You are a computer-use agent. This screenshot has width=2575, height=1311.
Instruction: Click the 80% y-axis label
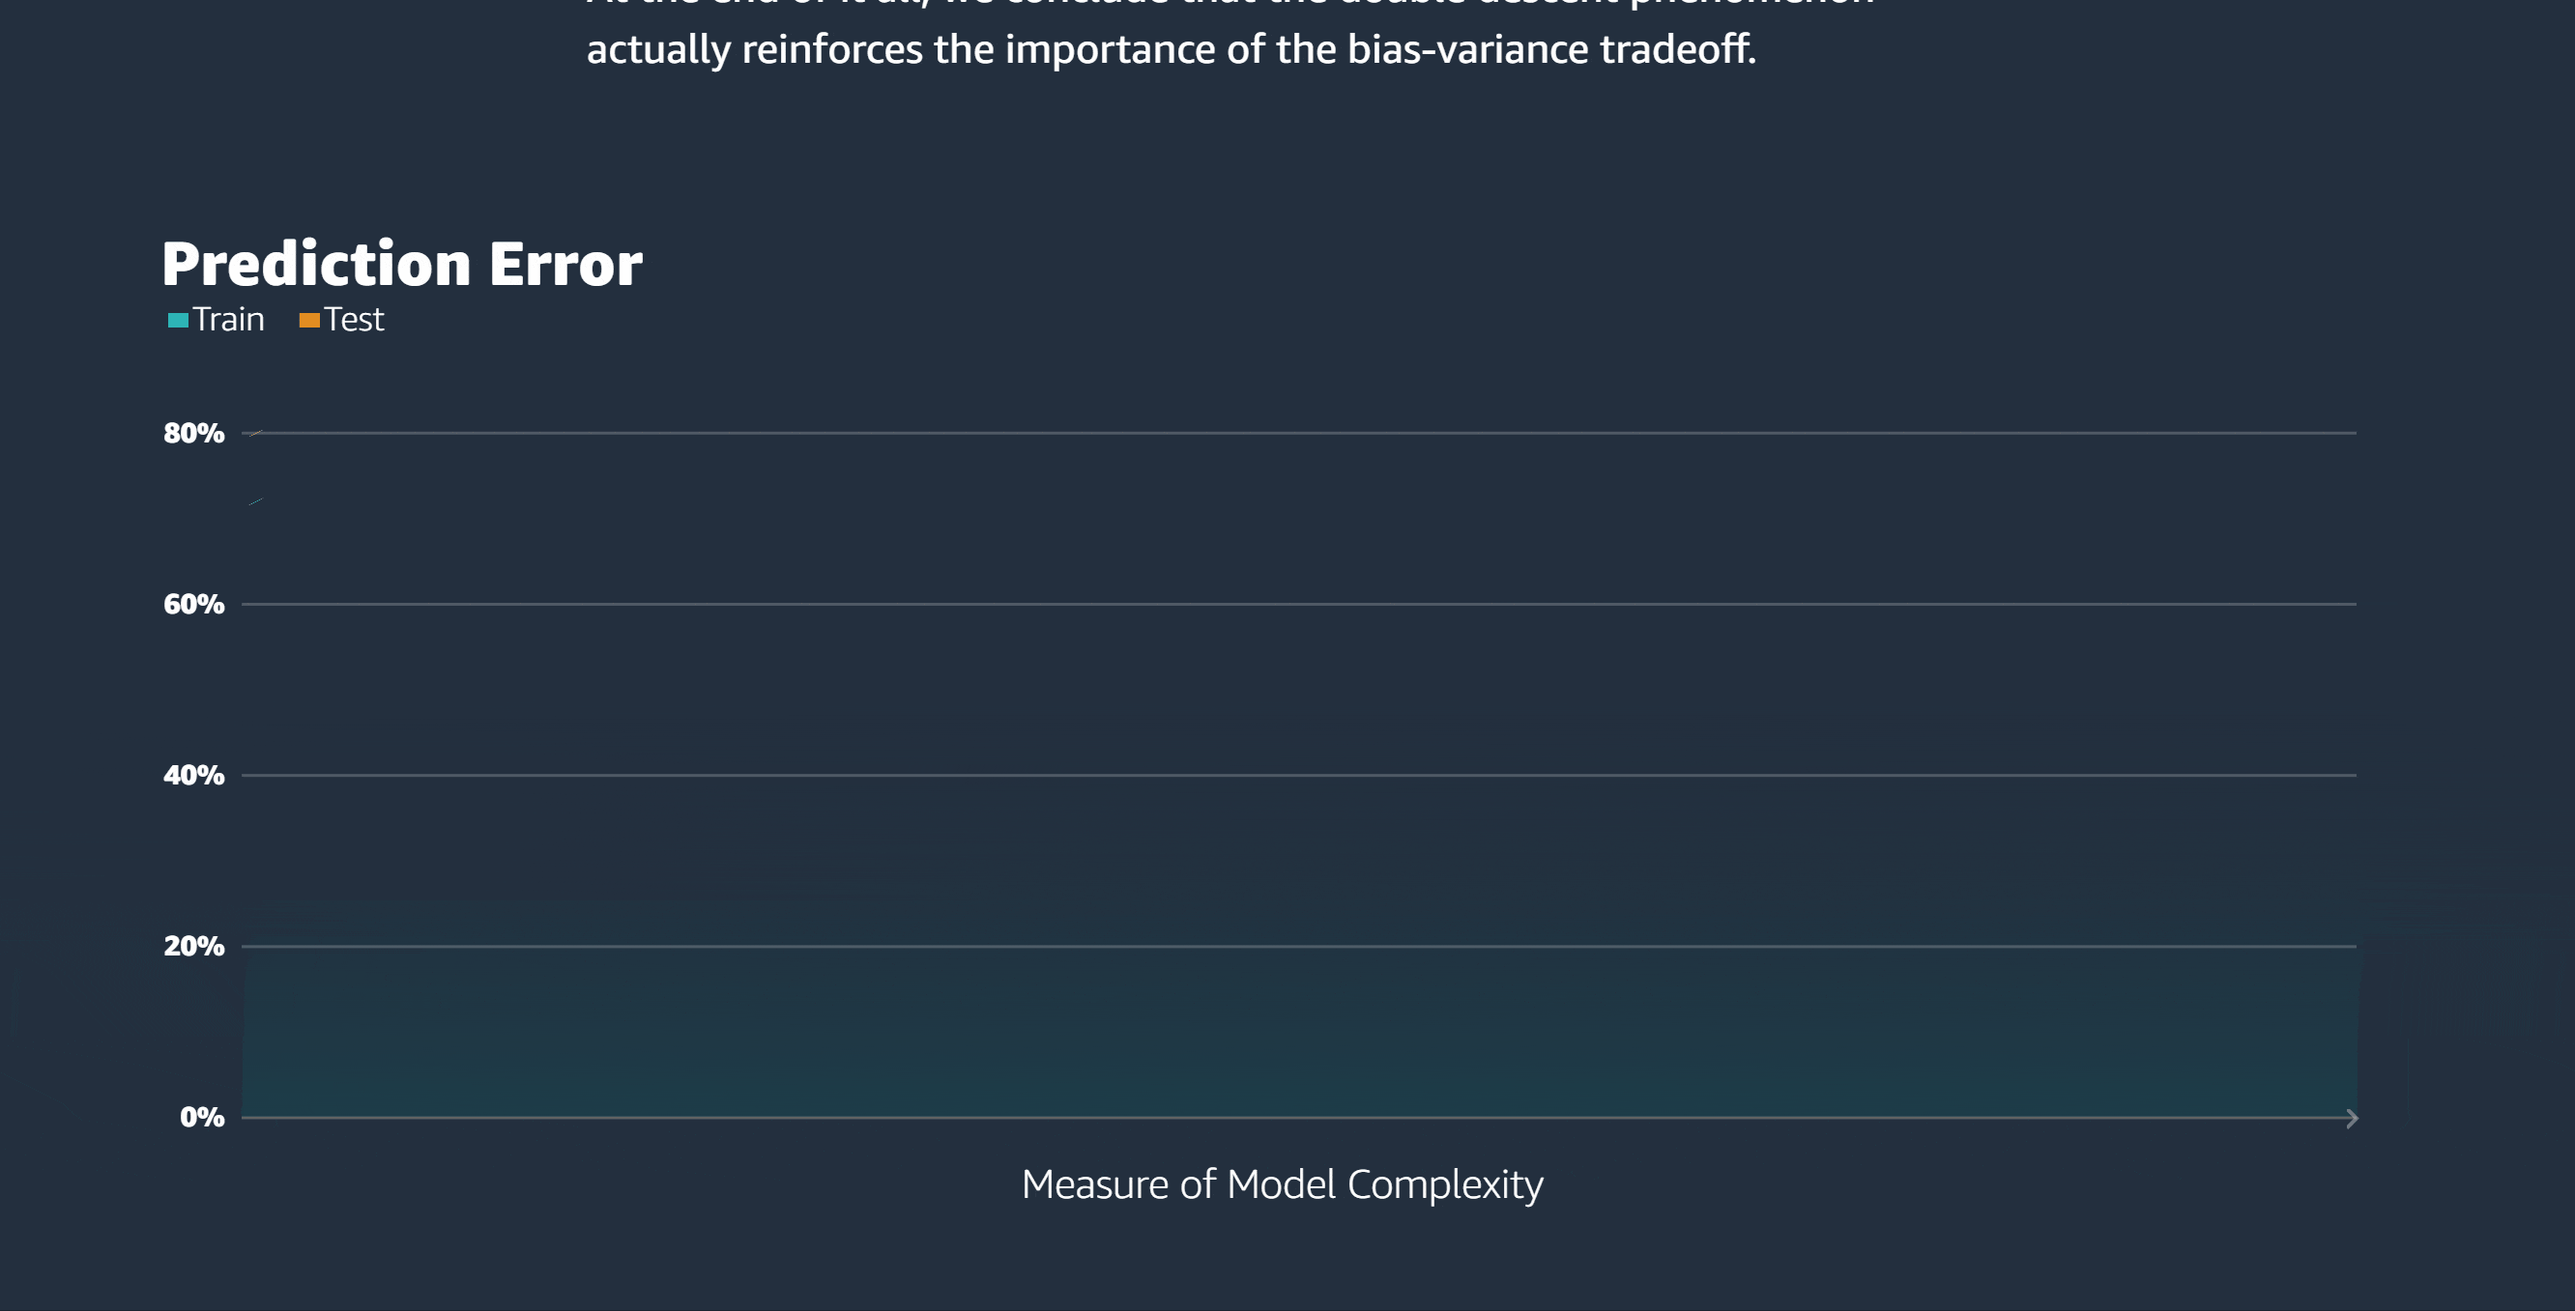pos(194,433)
